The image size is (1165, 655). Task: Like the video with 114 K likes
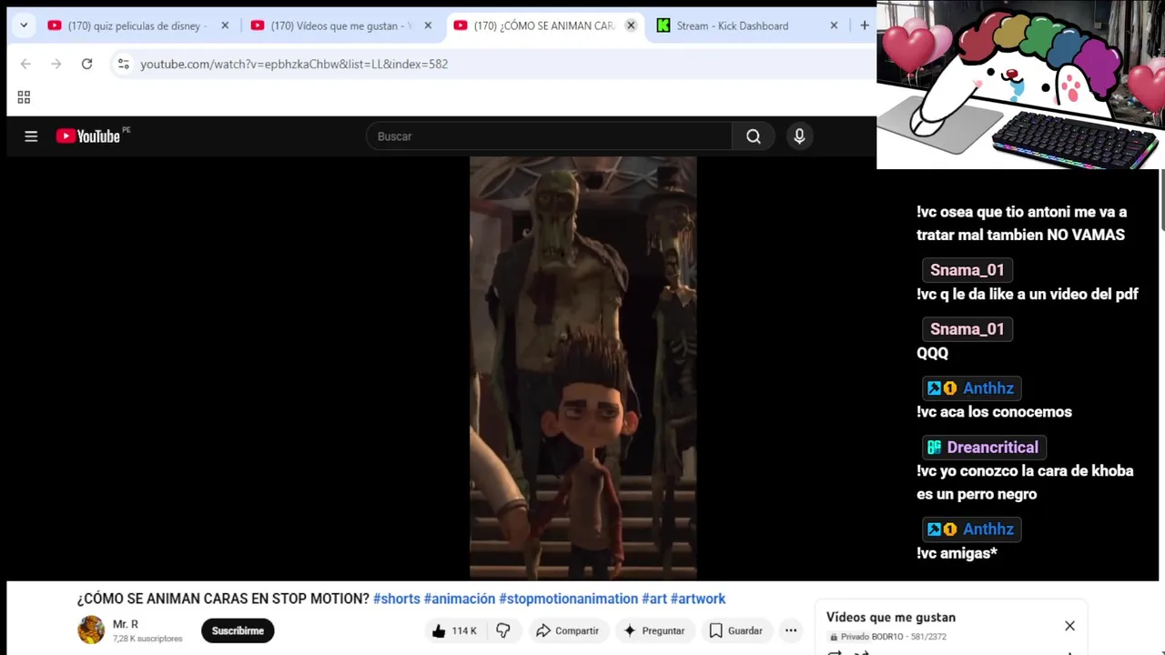pyautogui.click(x=455, y=630)
